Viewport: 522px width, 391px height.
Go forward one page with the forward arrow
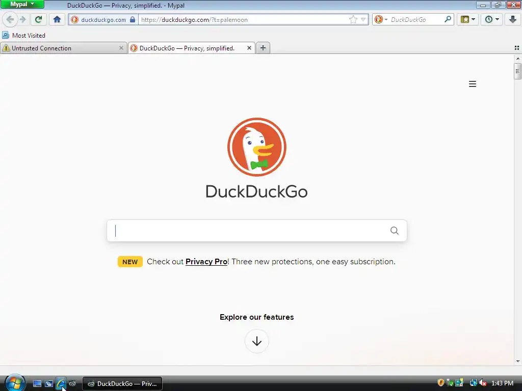pyautogui.click(x=22, y=20)
